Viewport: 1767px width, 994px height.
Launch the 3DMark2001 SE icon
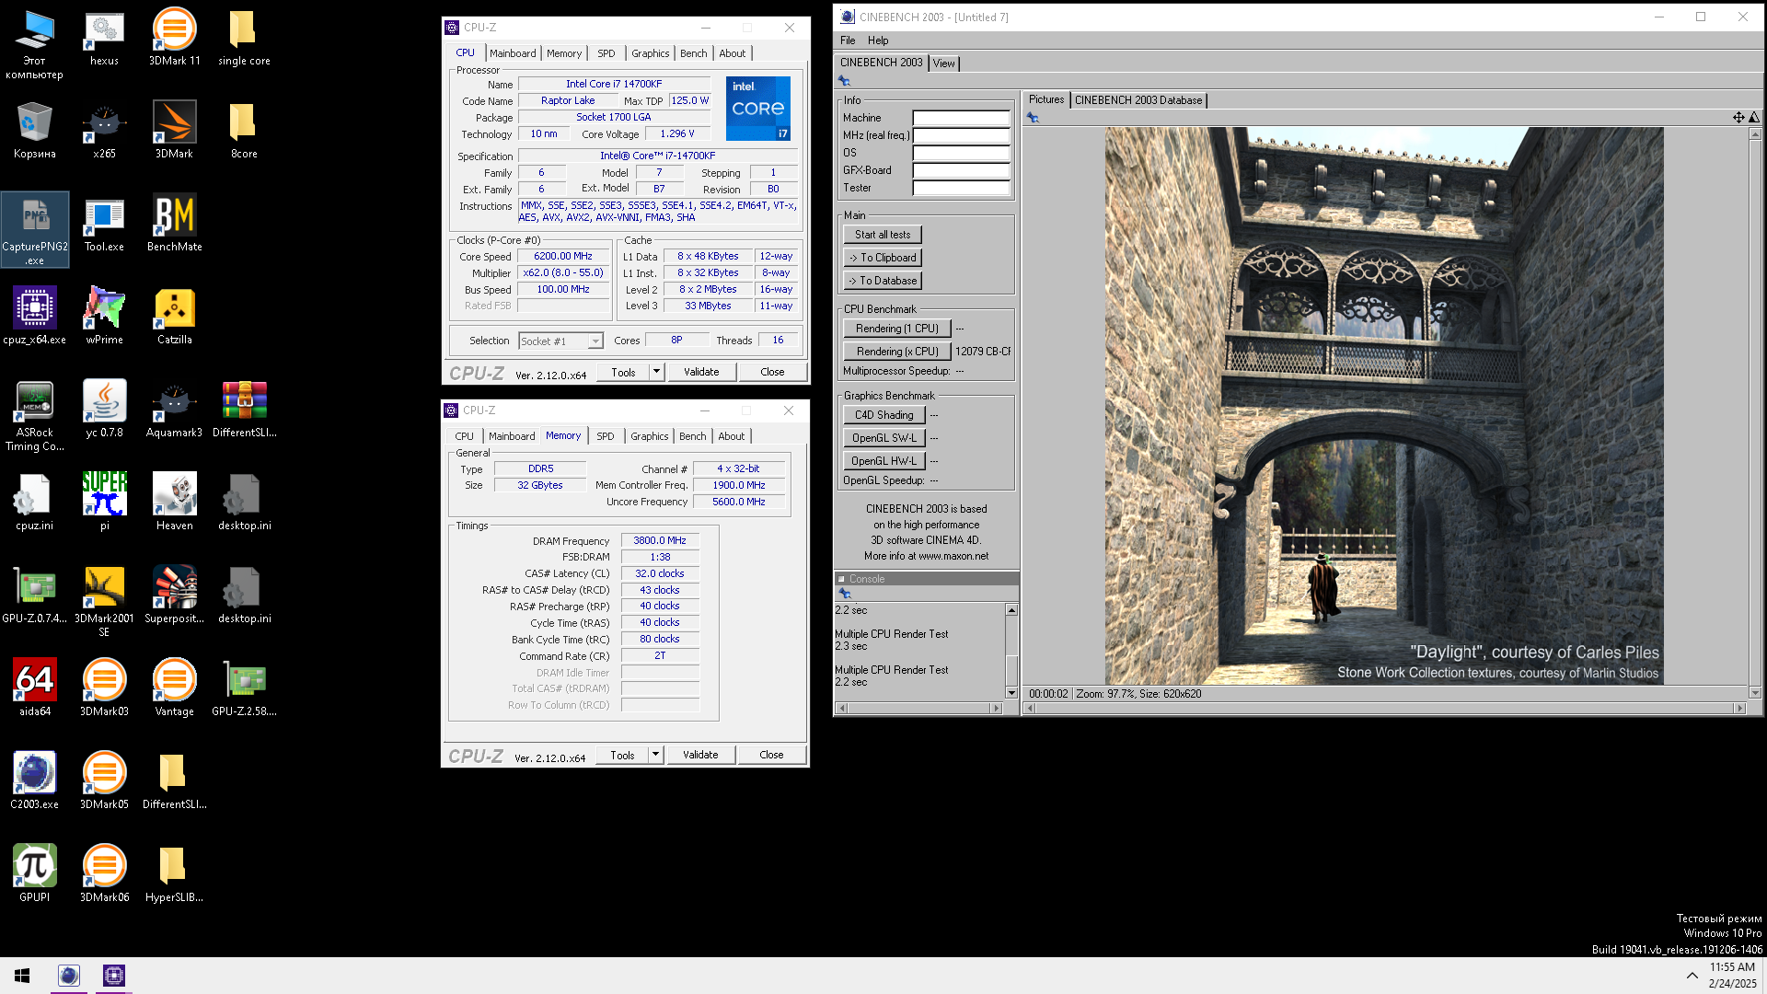pos(104,602)
